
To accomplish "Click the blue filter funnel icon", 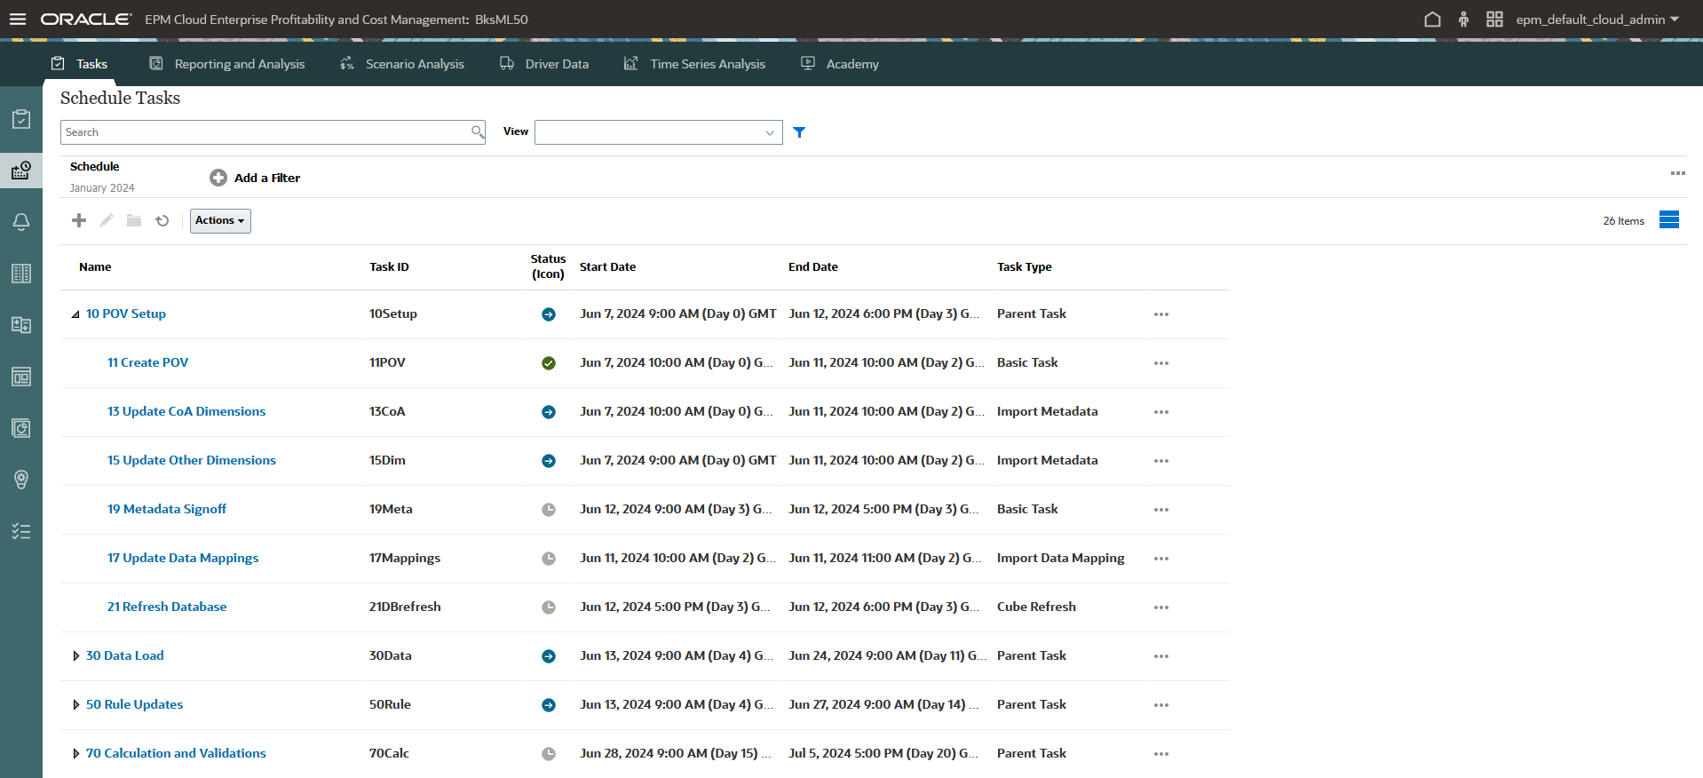I will click(799, 132).
